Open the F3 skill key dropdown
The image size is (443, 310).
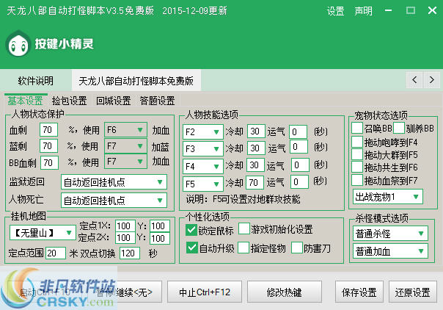(203, 149)
